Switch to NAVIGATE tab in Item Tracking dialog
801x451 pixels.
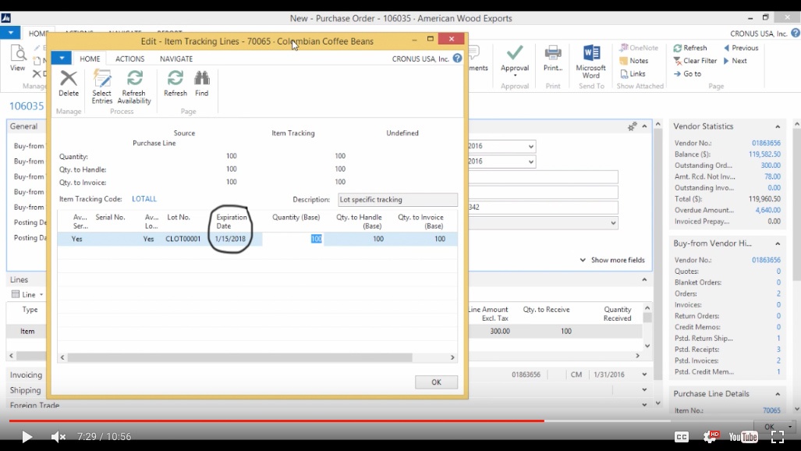click(x=176, y=59)
